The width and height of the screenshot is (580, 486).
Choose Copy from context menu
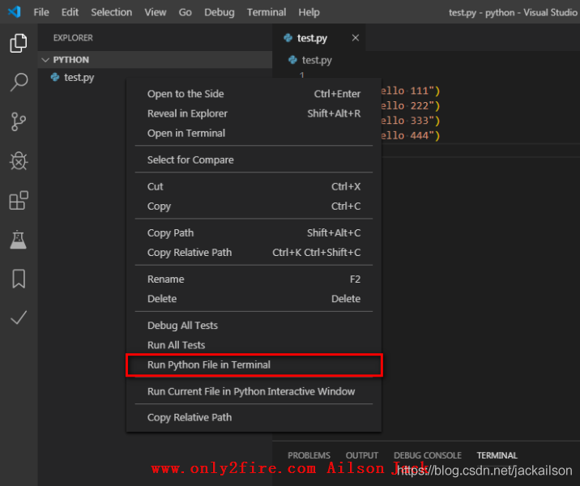[254, 206]
